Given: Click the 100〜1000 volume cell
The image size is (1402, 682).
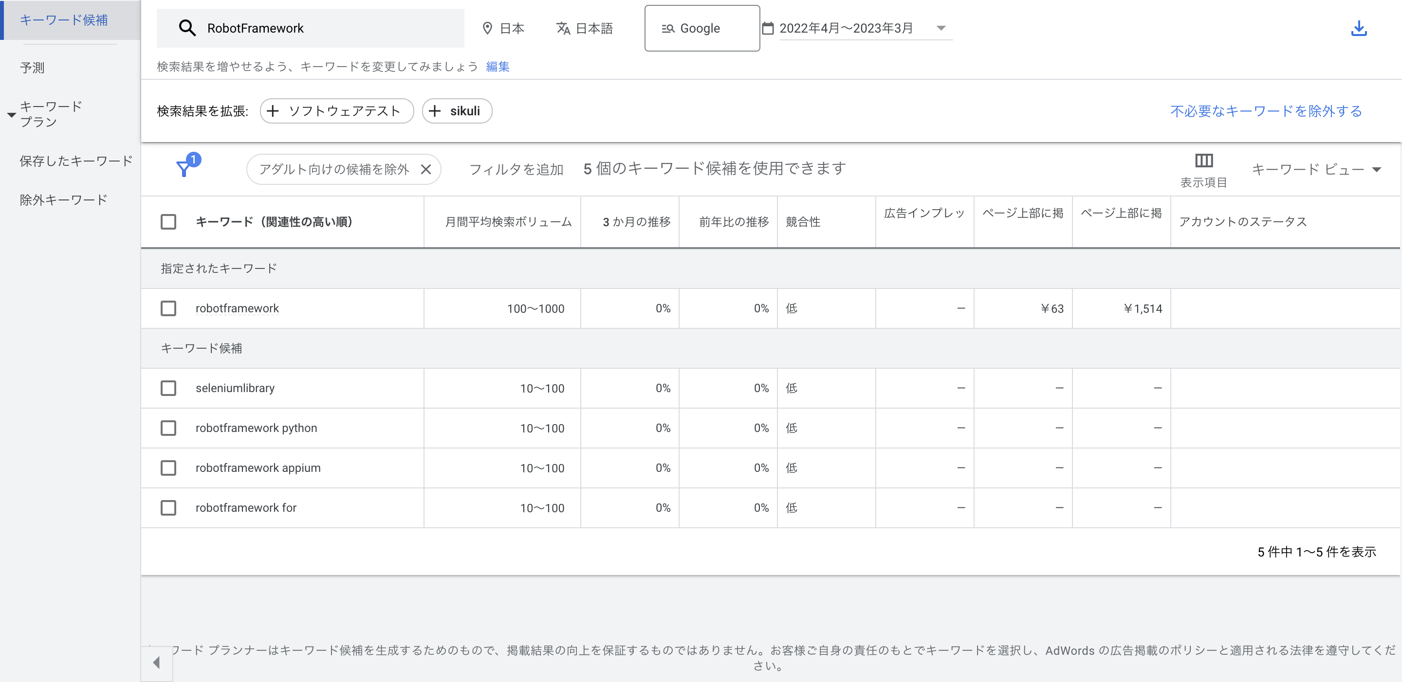Looking at the screenshot, I should [x=535, y=308].
